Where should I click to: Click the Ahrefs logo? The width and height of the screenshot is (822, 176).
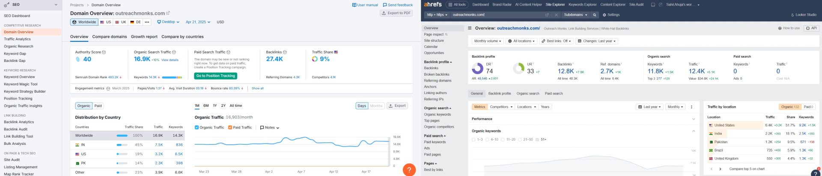(x=432, y=4)
